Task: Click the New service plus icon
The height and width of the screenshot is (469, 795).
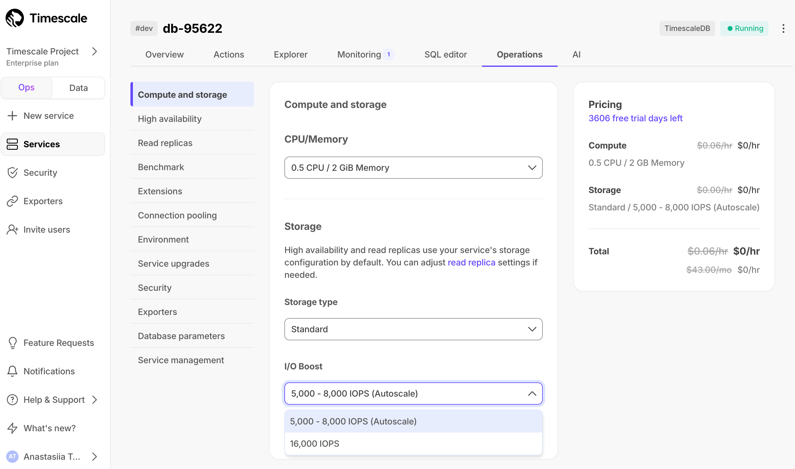Action: point(12,116)
